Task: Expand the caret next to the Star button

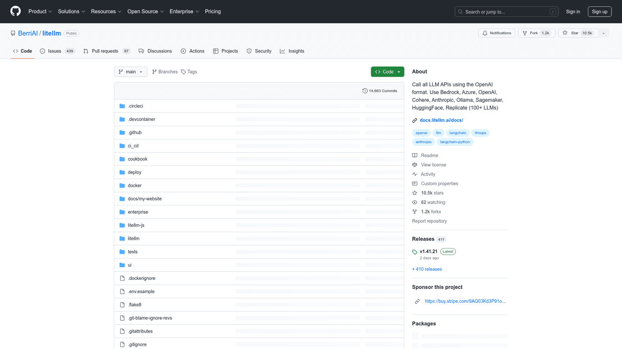Action: 603,33
